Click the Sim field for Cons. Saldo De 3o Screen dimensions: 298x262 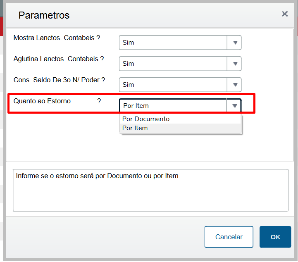(173, 85)
